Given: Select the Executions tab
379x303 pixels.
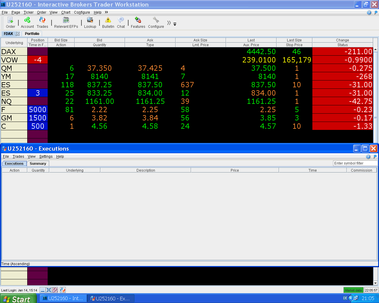Looking at the screenshot, I should 14,164.
